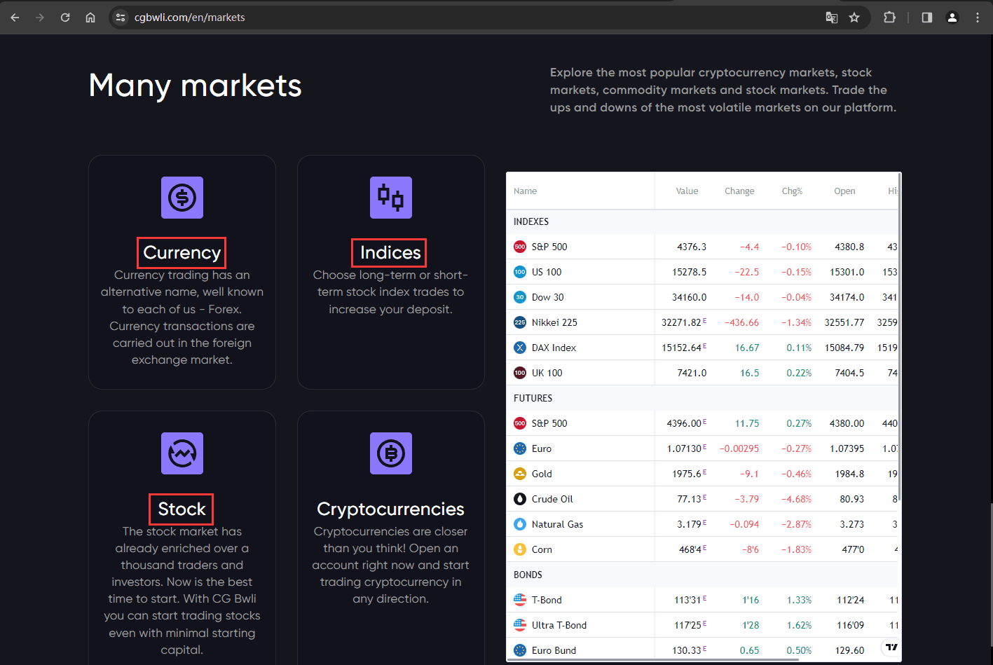Click the Euro Bund flag icon

tap(520, 650)
